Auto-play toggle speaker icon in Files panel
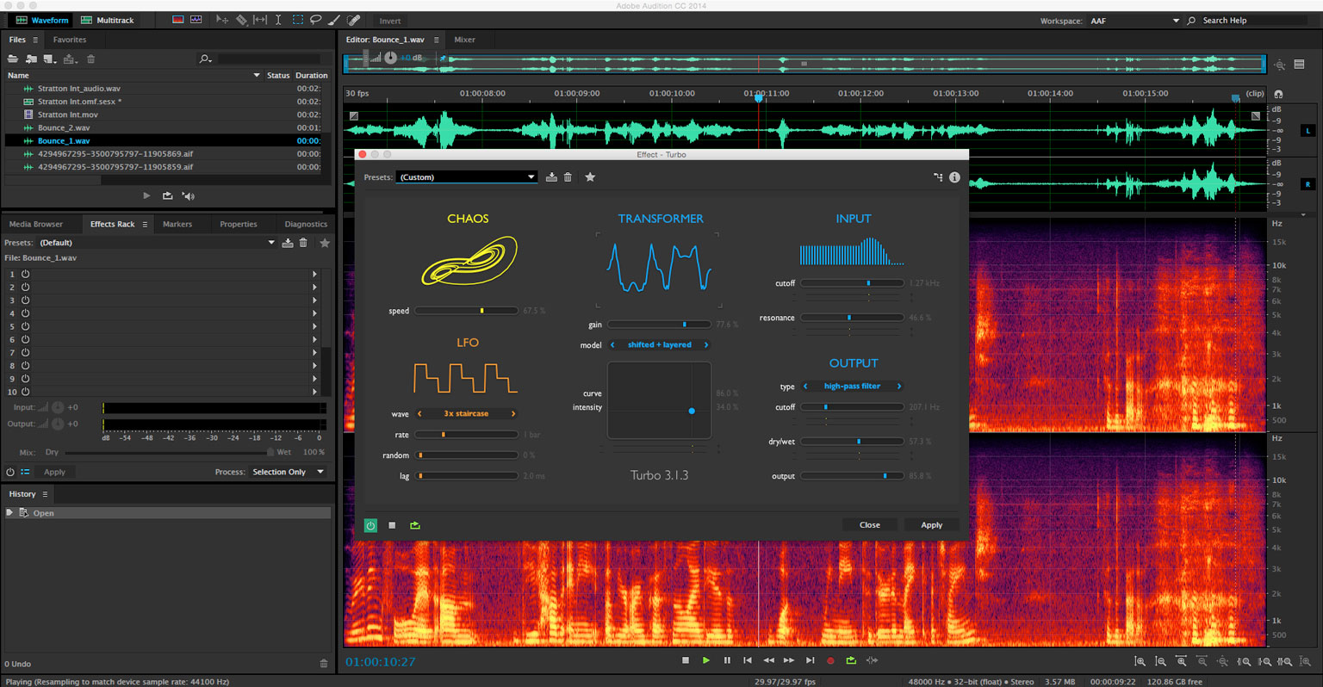The width and height of the screenshot is (1323, 687). [188, 196]
